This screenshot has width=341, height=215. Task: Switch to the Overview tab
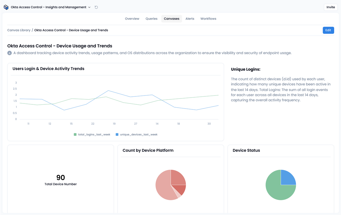click(132, 19)
